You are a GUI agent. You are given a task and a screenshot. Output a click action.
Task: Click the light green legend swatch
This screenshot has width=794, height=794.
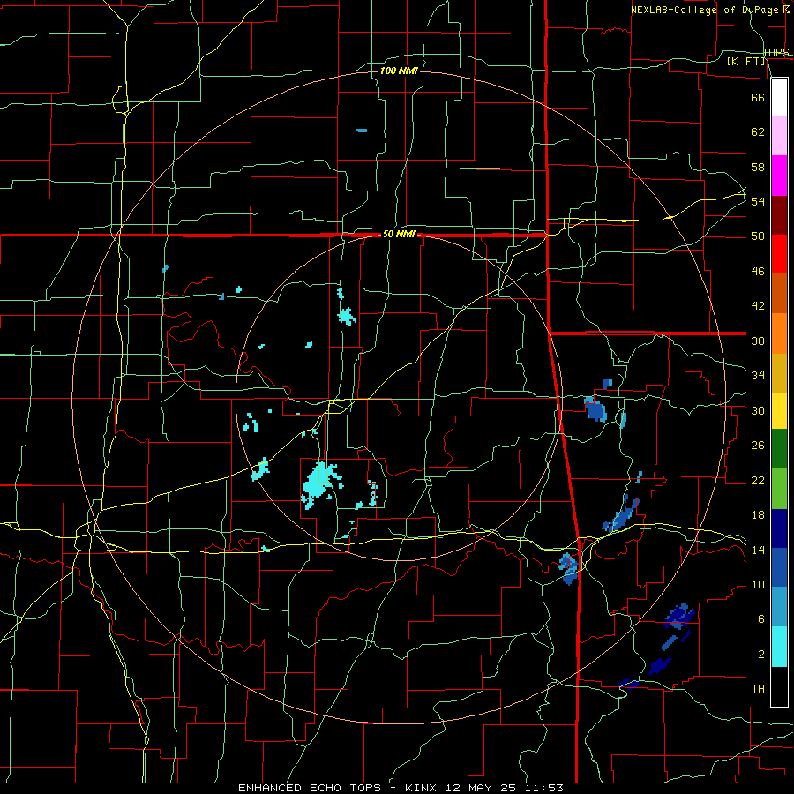[779, 489]
